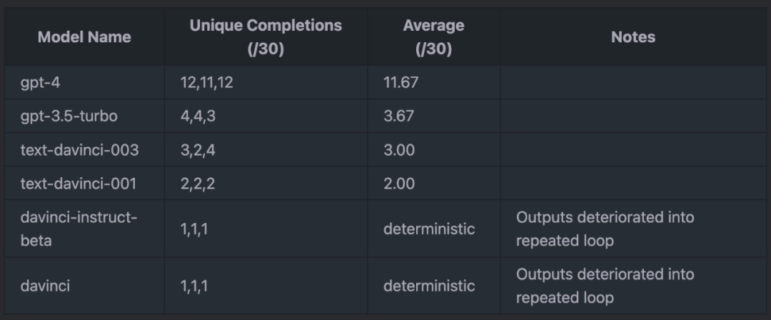Click the 3.00 average value
Image resolution: width=771 pixels, height=320 pixels.
click(399, 150)
